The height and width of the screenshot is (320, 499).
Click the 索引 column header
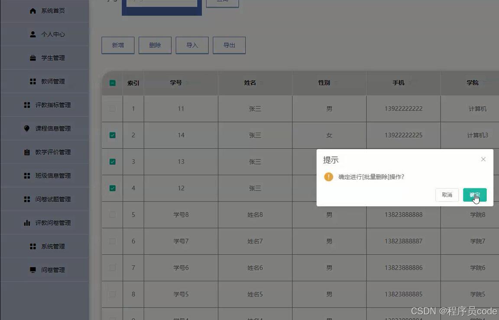[x=133, y=83]
